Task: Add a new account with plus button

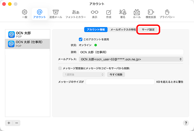Action: 9,123
